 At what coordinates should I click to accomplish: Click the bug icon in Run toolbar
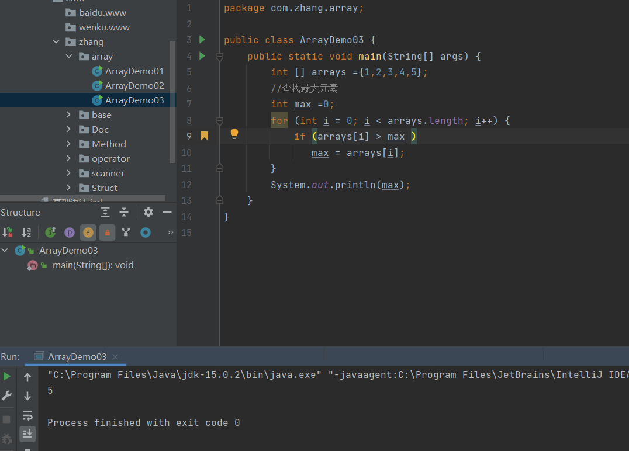(7, 439)
